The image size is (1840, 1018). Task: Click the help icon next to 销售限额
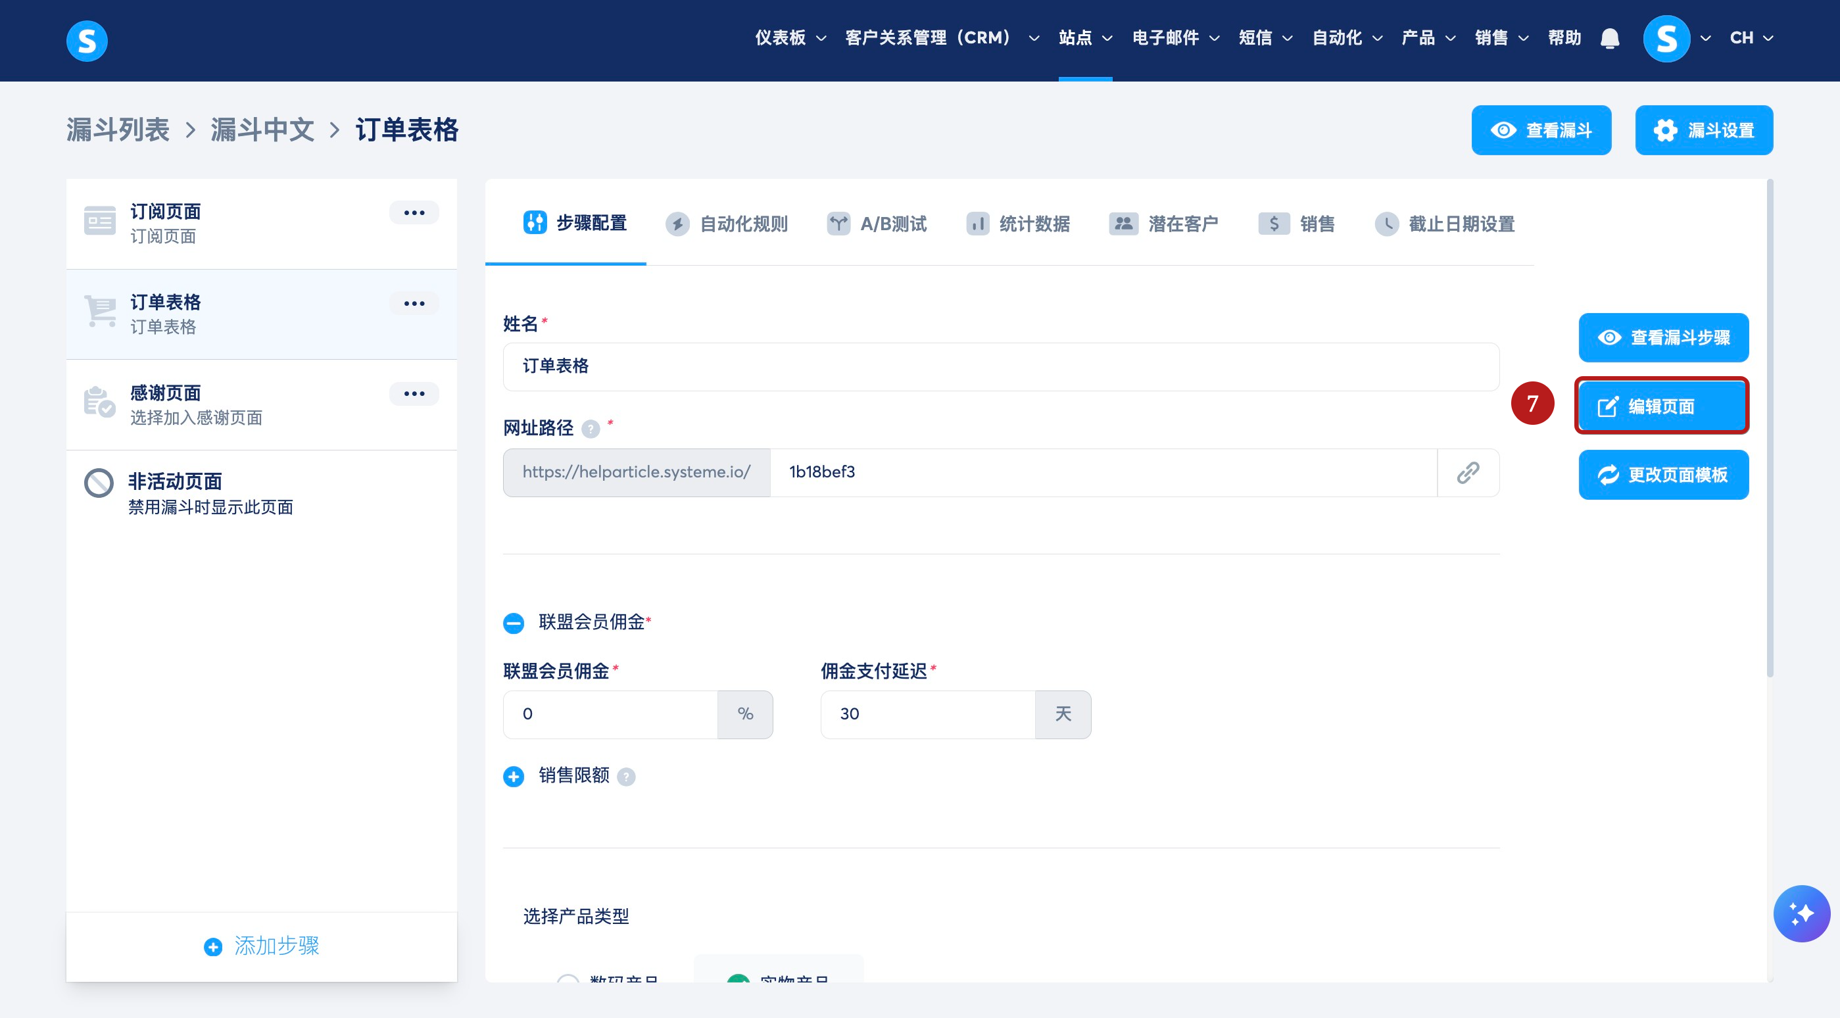625,777
